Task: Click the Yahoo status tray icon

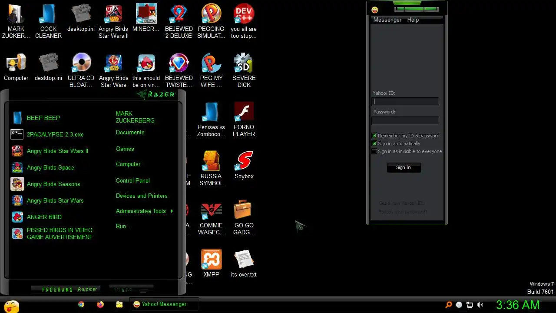Action: [459, 305]
